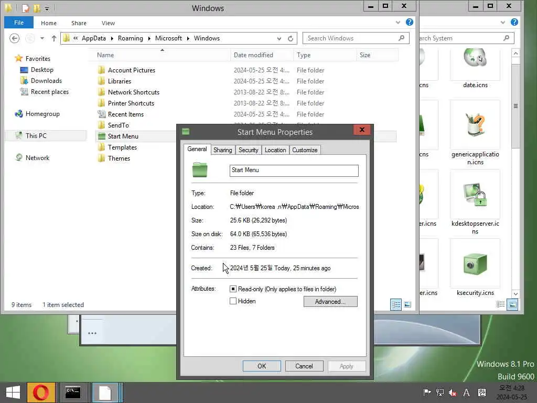
Task: Close the Start Menu Properties dialog
Action: [x=362, y=130]
